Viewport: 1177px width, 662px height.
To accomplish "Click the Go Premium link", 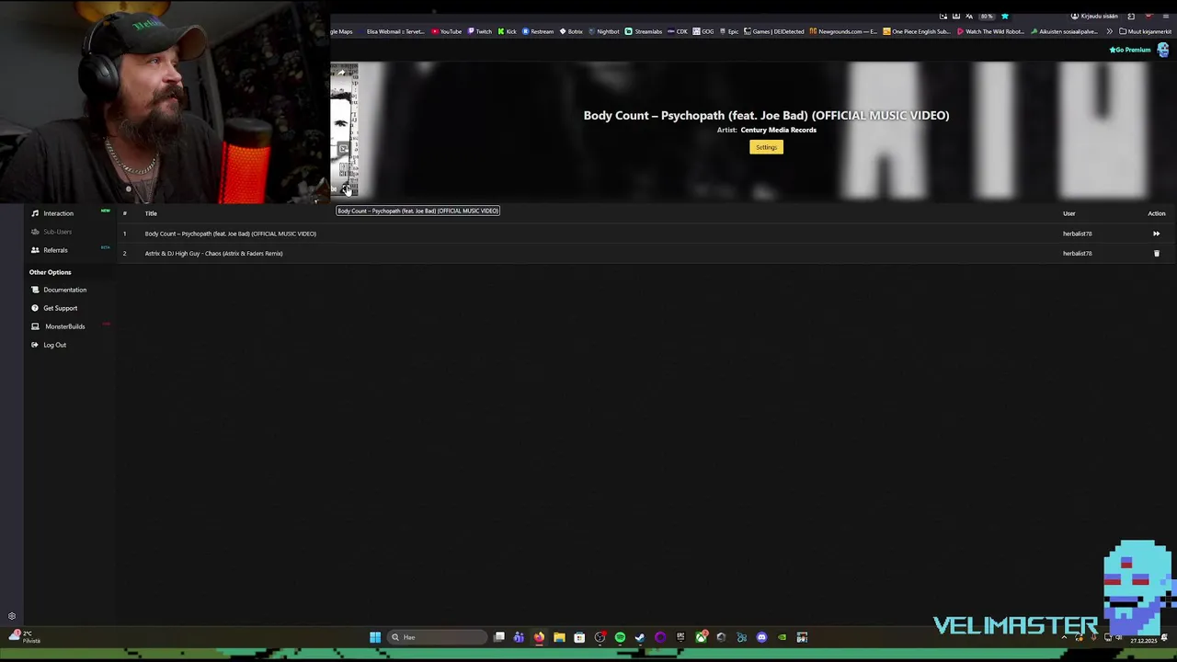I will coord(1130,50).
